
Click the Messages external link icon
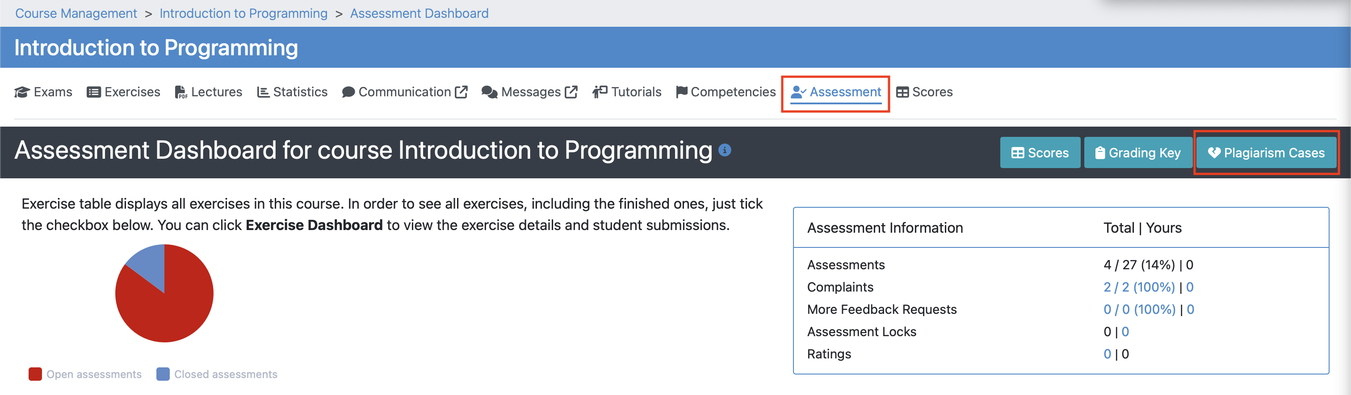pos(571,92)
